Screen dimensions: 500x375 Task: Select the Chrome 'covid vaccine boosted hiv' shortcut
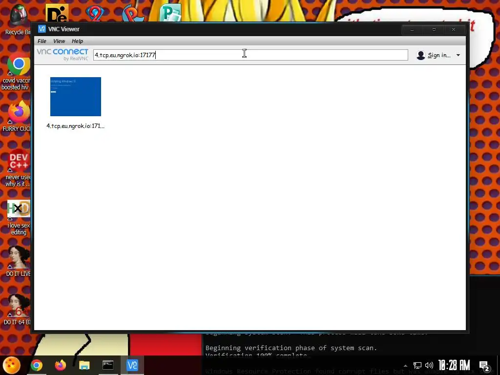tap(18, 72)
